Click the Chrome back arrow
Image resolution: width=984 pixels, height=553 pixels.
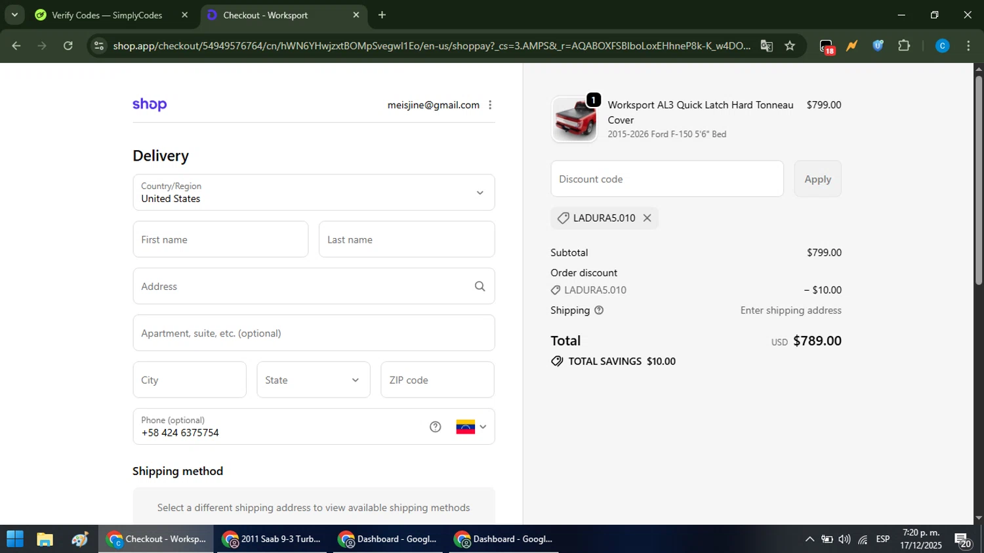point(16,46)
